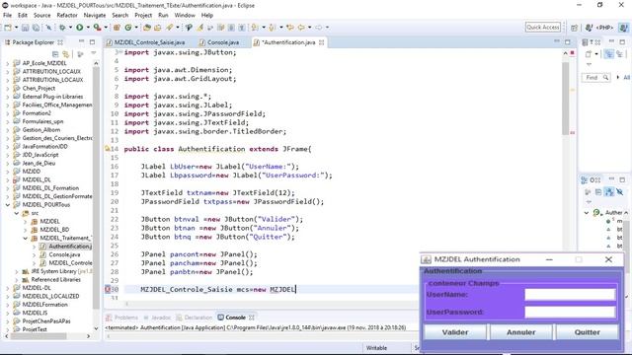Image resolution: width=632 pixels, height=355 pixels.
Task: Expand JRE System Library node
Action: pyautogui.click(x=17, y=272)
